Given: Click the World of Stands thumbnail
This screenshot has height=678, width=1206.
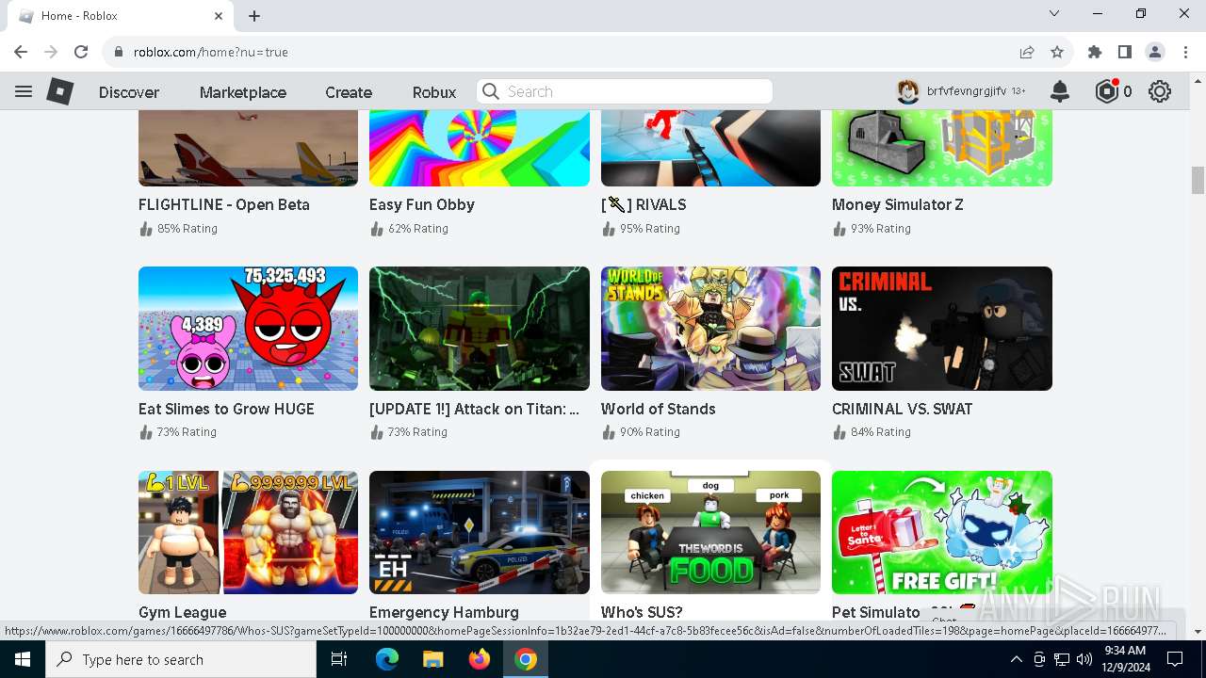Looking at the screenshot, I should click(710, 329).
